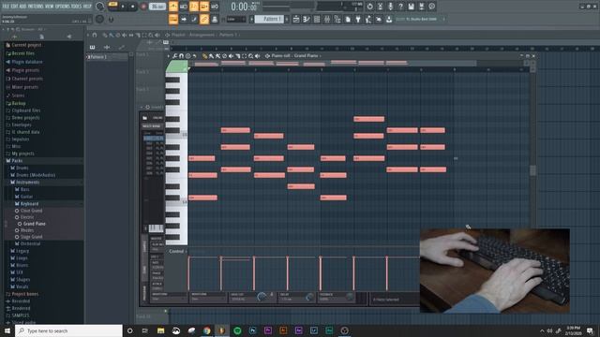Screen dimensions: 600x337
Task: Open piano roll stamp chord icon
Action: coord(187,56)
